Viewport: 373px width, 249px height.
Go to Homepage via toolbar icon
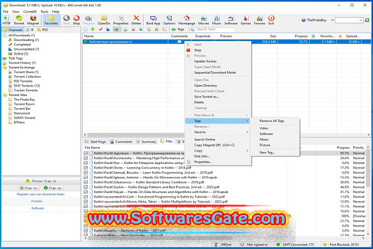point(187,20)
